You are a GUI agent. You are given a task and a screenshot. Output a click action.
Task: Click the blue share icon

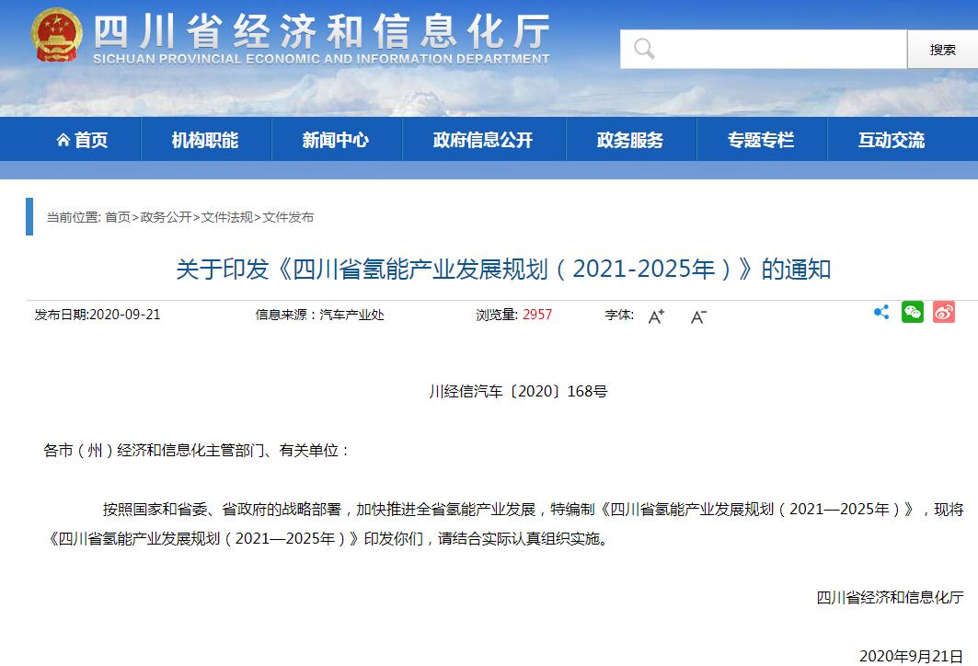(x=881, y=312)
